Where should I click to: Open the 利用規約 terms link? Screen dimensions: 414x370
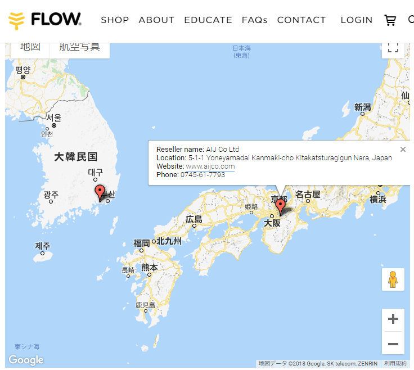click(x=395, y=364)
